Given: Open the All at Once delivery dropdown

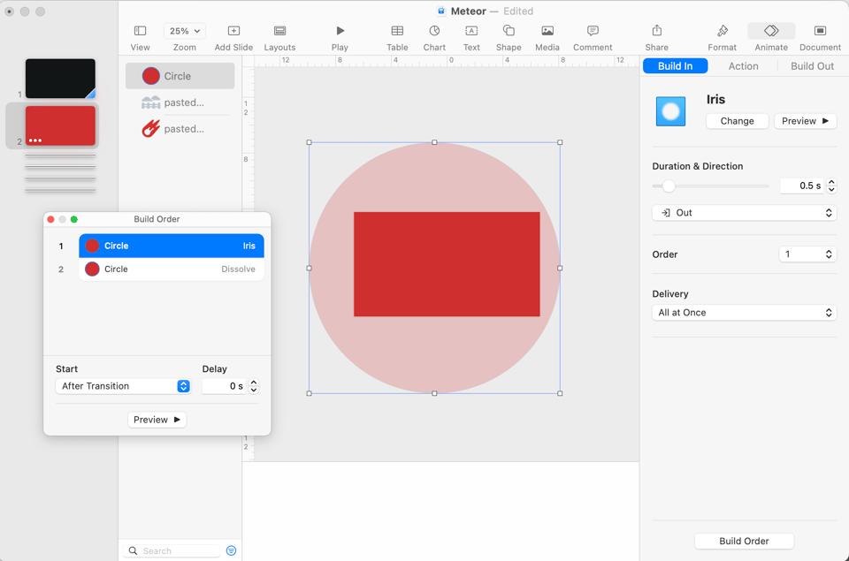Looking at the screenshot, I should [x=744, y=312].
